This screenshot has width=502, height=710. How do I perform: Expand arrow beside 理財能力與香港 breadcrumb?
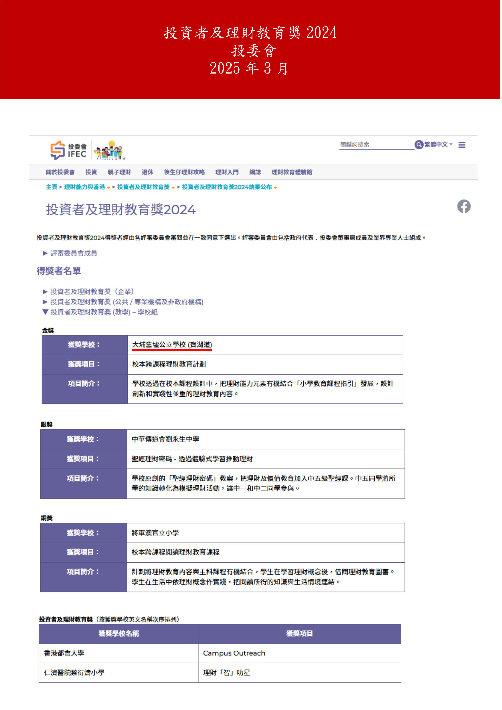[x=108, y=187]
